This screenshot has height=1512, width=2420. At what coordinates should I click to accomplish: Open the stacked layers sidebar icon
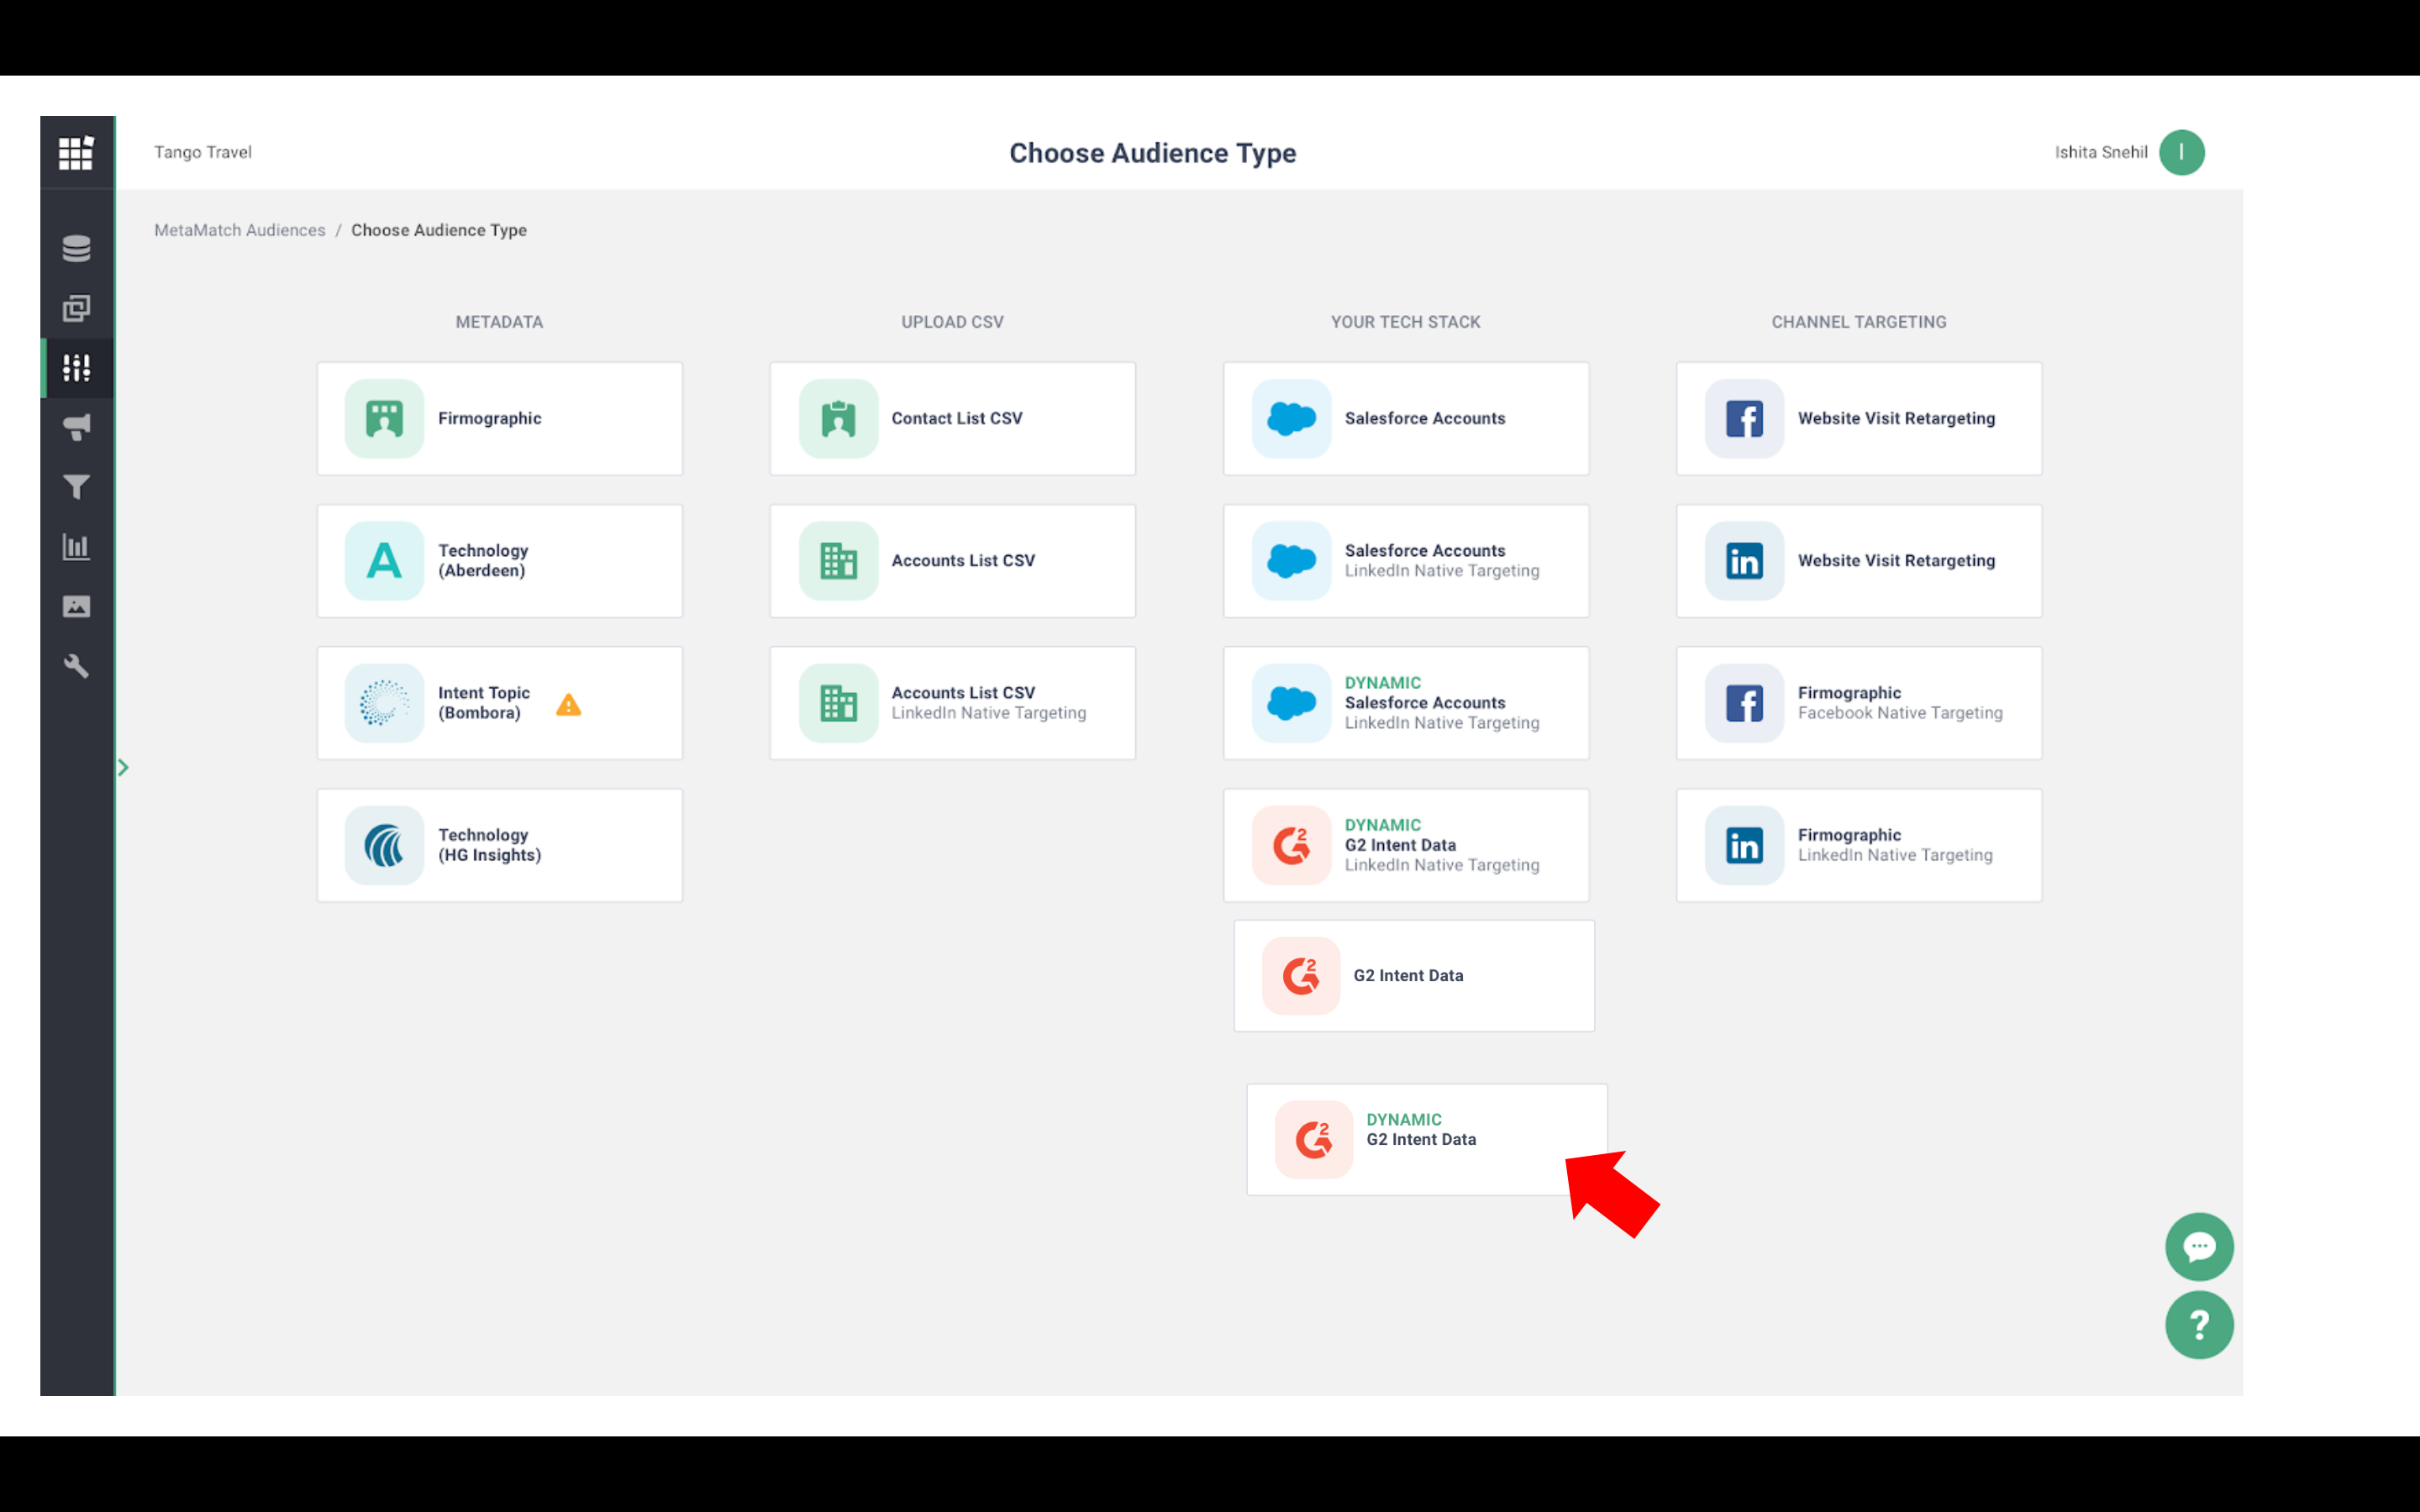pos(76,308)
